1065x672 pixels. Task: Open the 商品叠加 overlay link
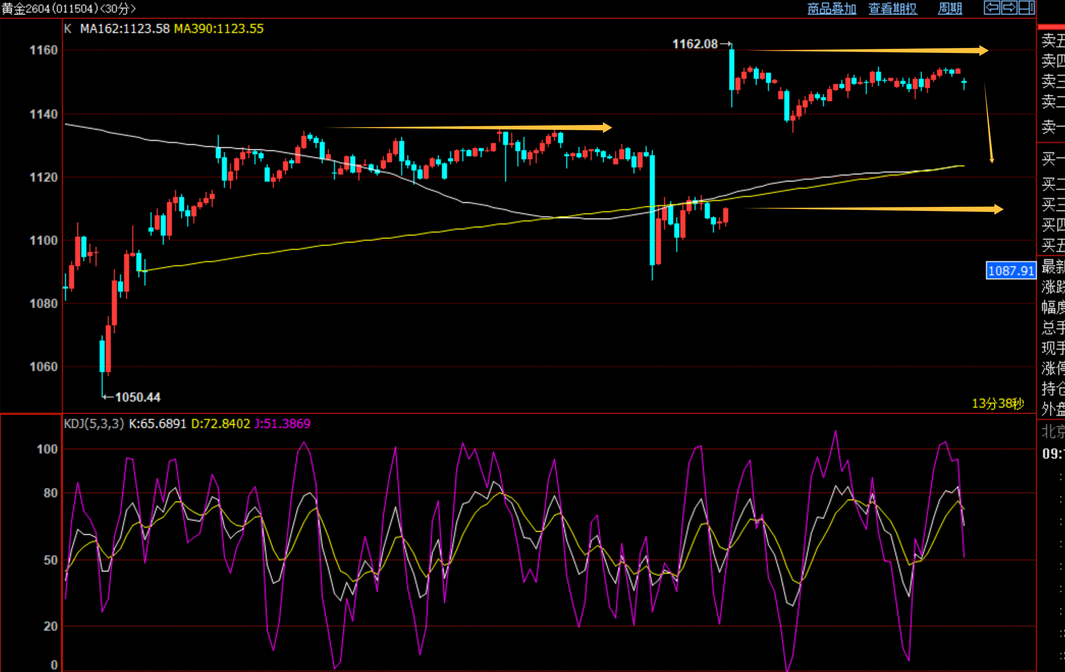(x=831, y=9)
